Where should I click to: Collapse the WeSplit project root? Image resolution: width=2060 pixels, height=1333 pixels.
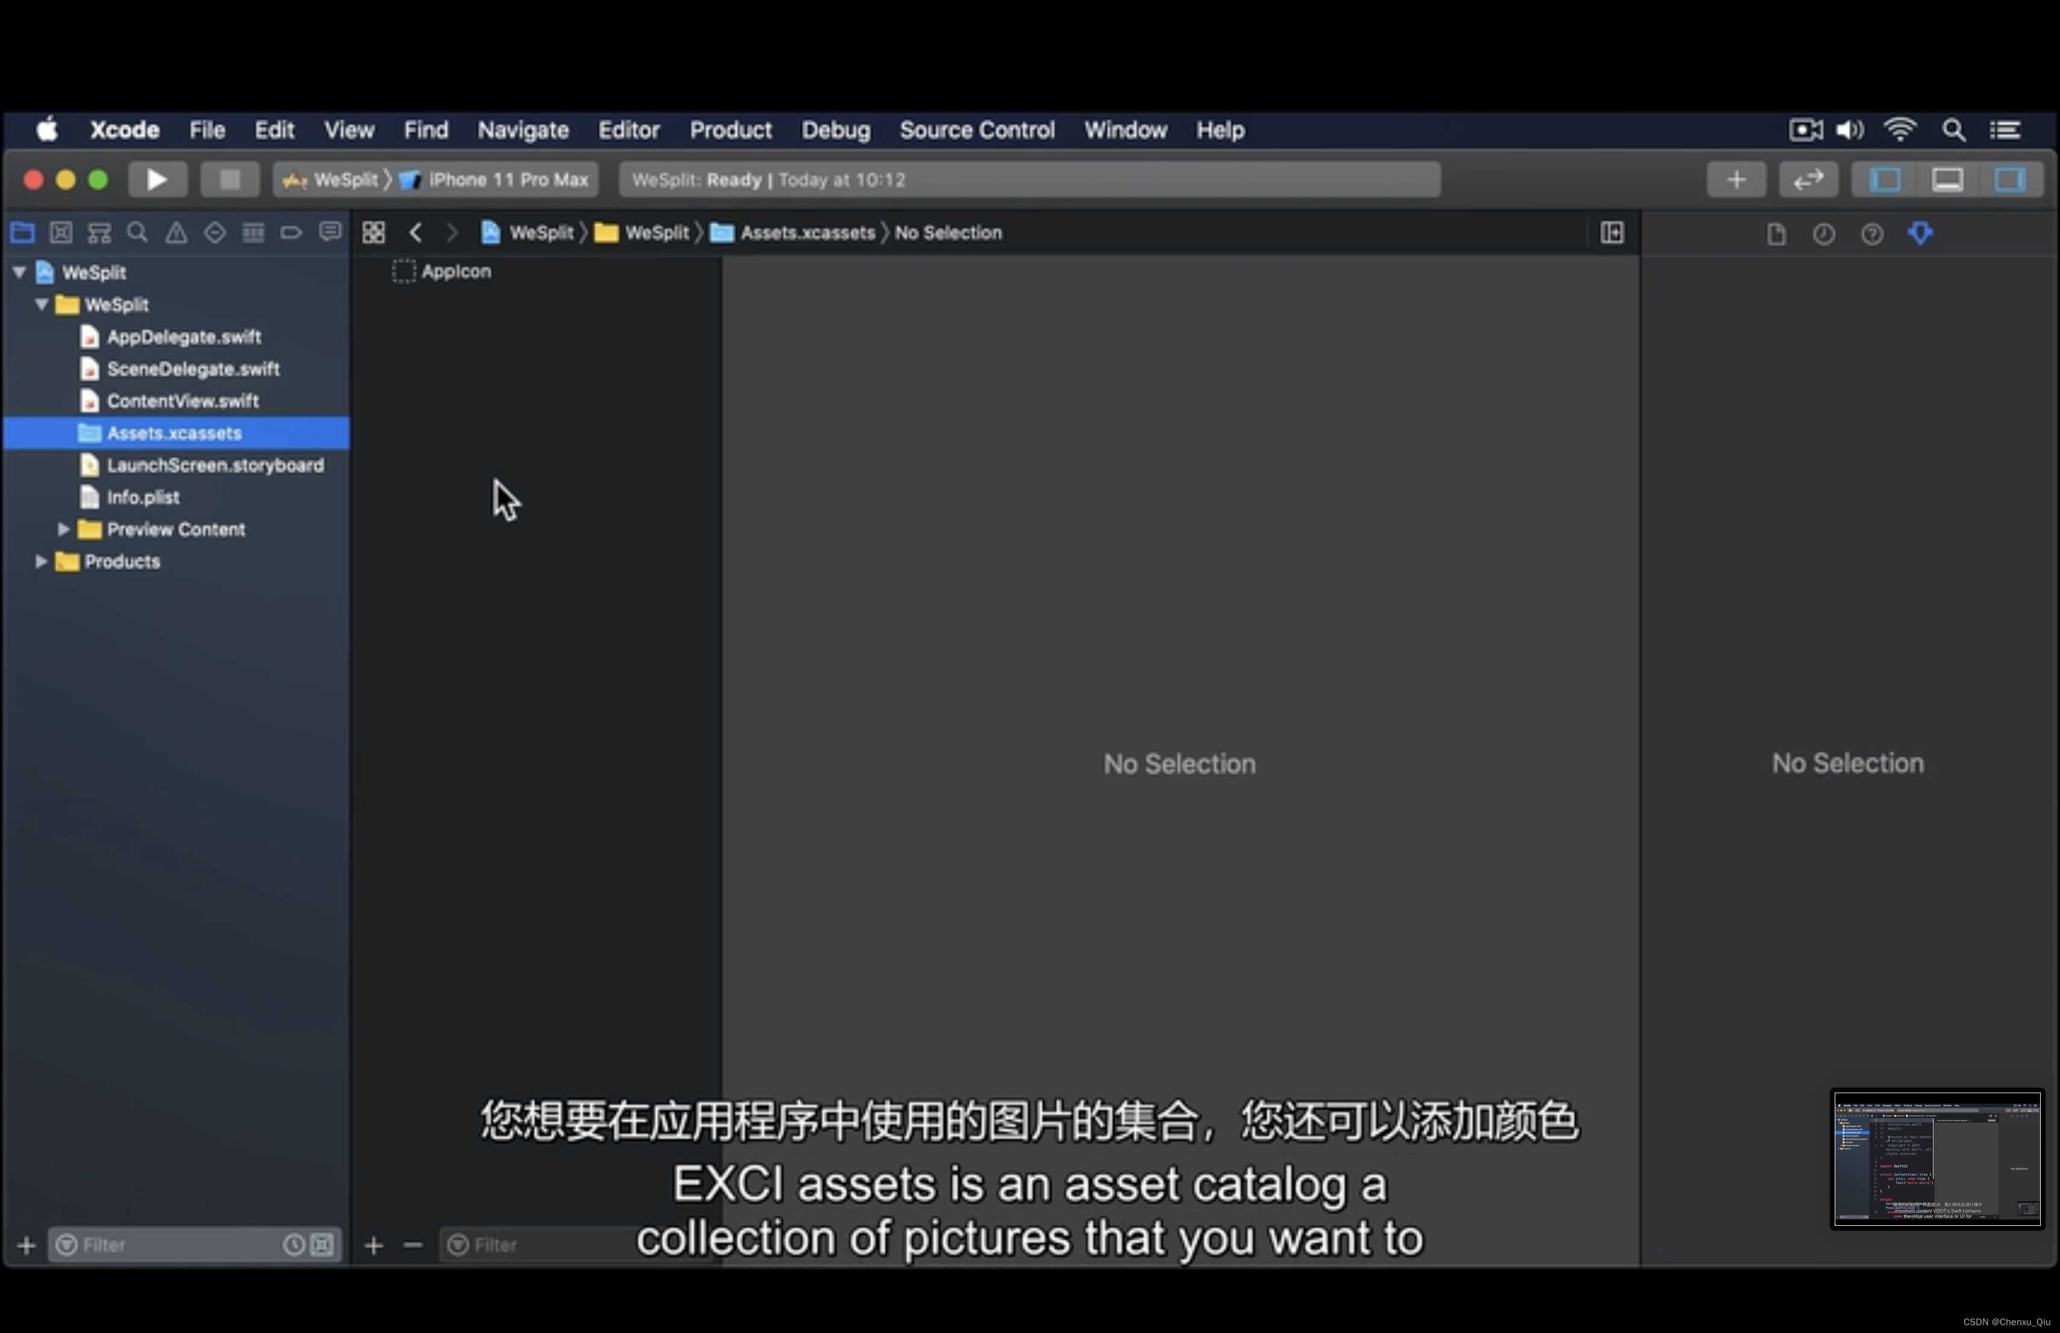click(19, 273)
